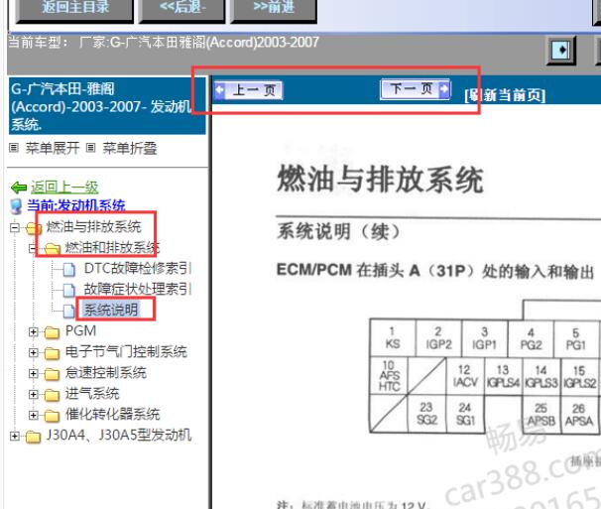Click the 菜单展开 square icon
Image resolution: width=601 pixels, height=509 pixels.
14,148
